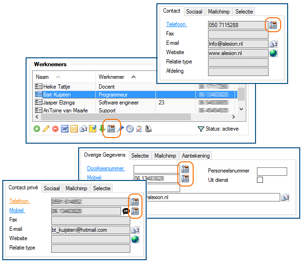Click mail icon next to bt_kuijsten@hotmail.com
The width and height of the screenshot is (303, 263).
coord(135,230)
